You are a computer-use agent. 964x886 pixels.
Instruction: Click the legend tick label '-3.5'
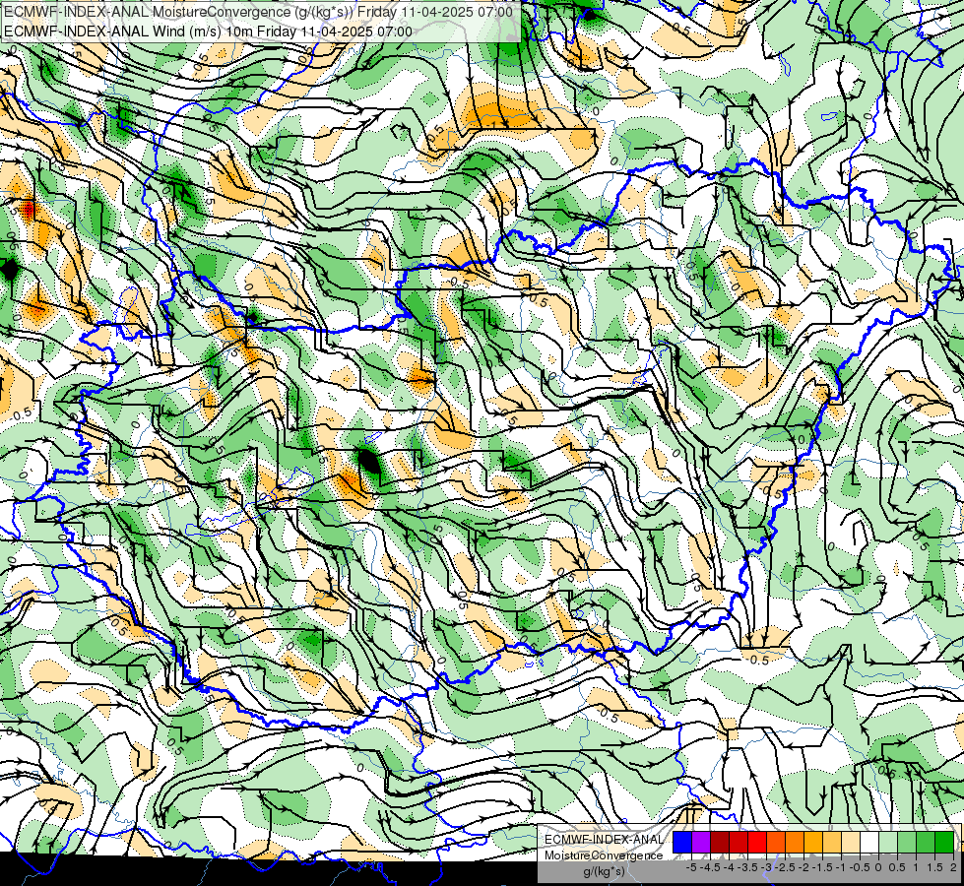[x=747, y=867]
